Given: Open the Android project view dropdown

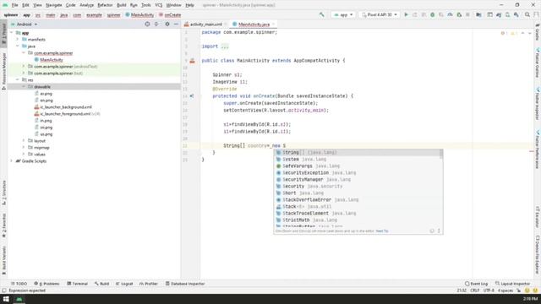Looking at the screenshot, I should click(25, 24).
